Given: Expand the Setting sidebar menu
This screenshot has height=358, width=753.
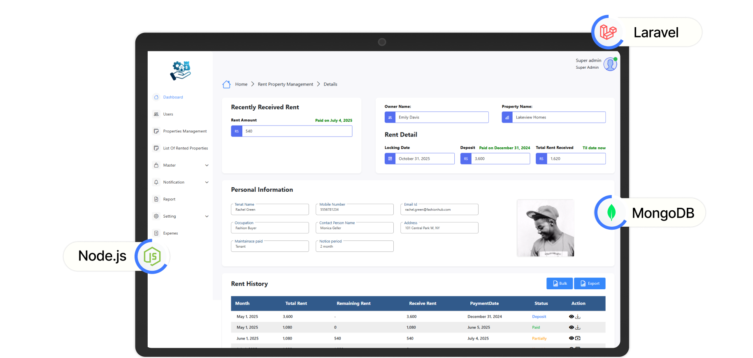Looking at the screenshot, I should coord(207,216).
